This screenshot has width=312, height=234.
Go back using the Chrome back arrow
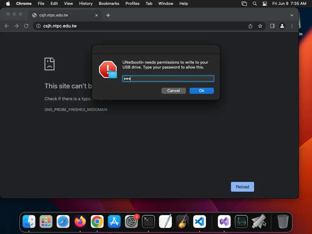[x=7, y=26]
